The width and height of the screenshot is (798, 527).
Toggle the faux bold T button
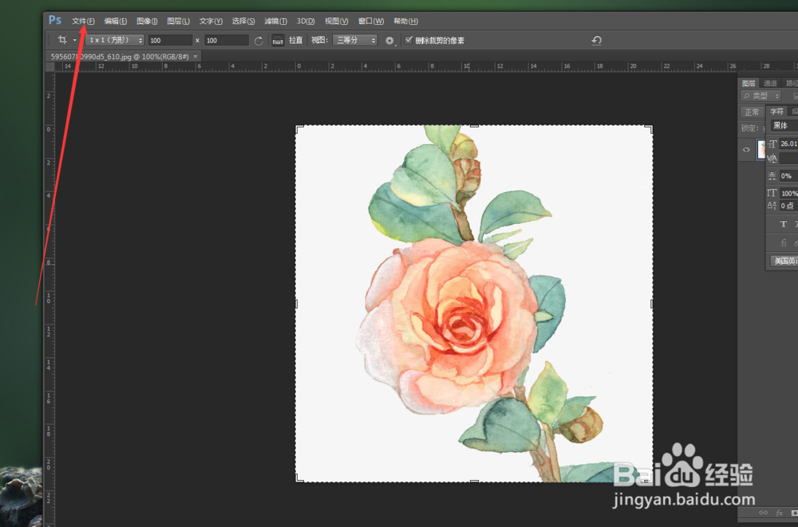pos(784,224)
